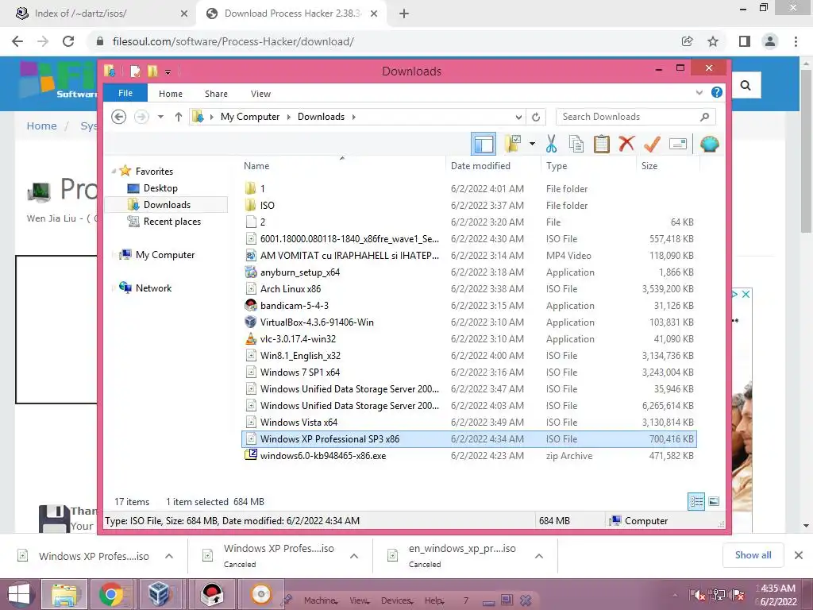Screen dimensions: 813x610
Task: Select anyburn_setup_x64 application
Action: [468, 272]
